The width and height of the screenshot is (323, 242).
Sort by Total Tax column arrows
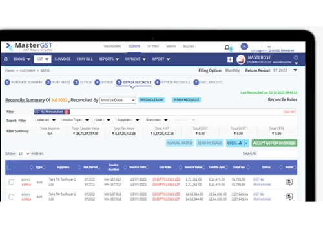pyautogui.click(x=248, y=167)
